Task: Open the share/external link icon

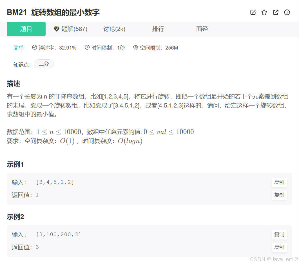Action: click(276, 12)
